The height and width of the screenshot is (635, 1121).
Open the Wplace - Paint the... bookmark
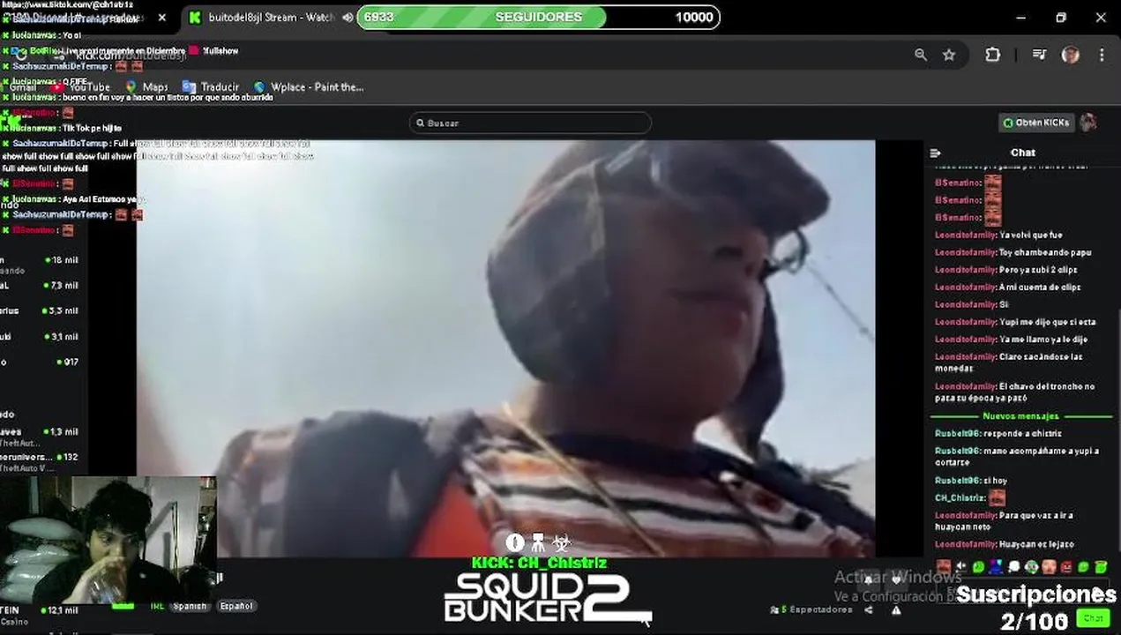point(309,86)
